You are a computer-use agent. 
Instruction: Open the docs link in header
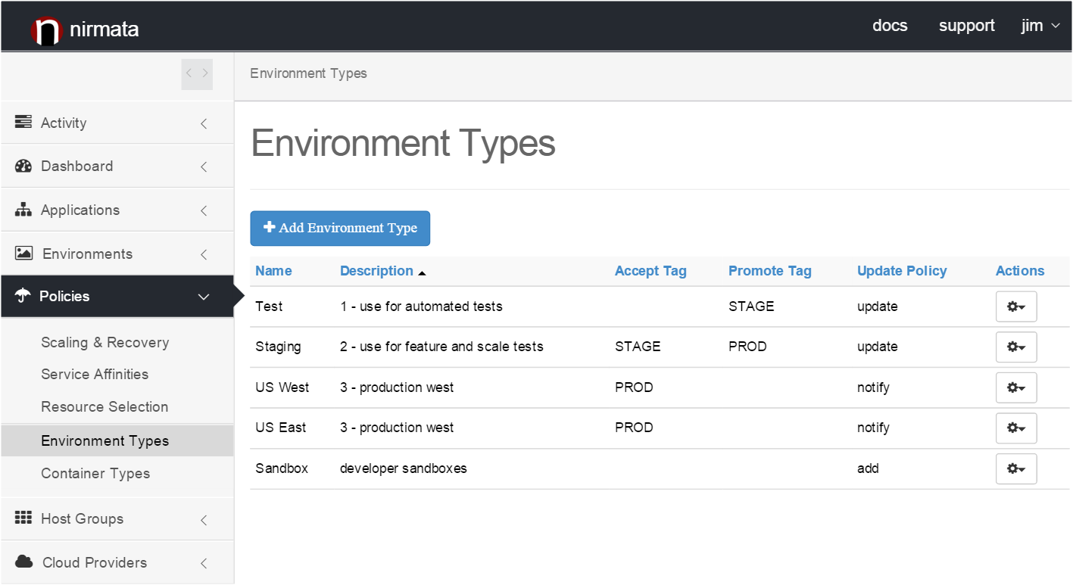point(890,26)
